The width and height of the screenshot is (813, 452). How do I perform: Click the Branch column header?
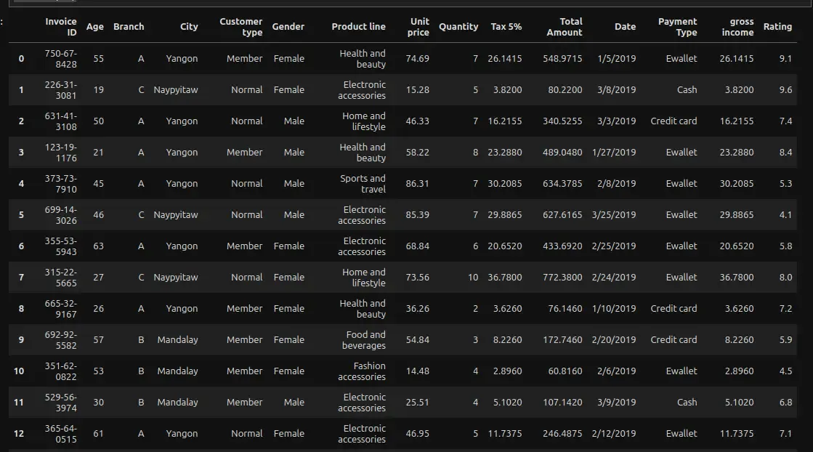point(129,27)
